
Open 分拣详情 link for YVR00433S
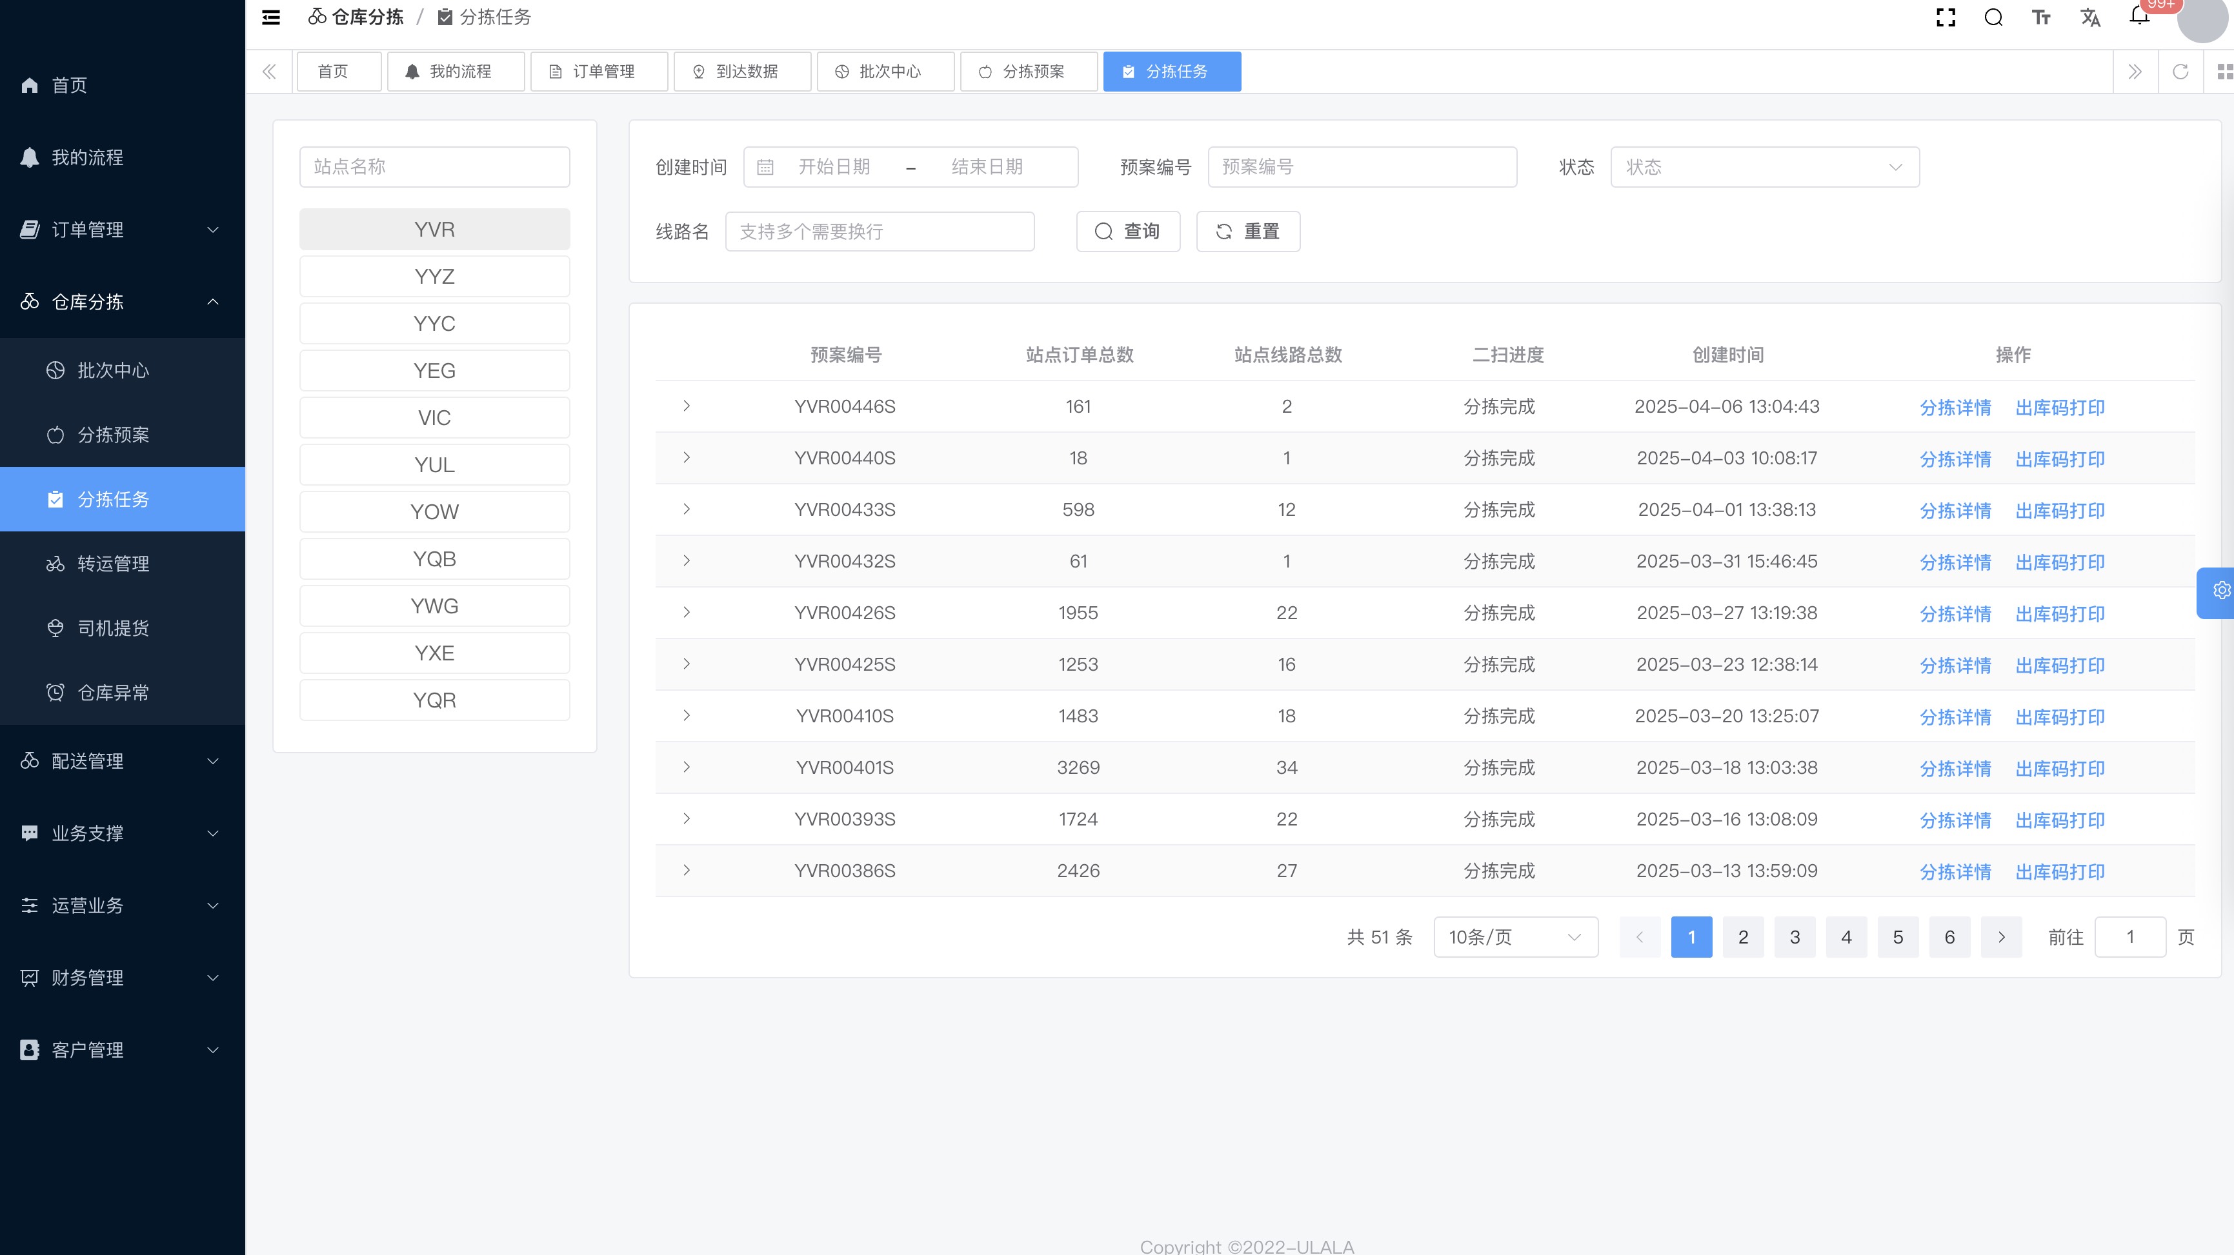click(1955, 511)
